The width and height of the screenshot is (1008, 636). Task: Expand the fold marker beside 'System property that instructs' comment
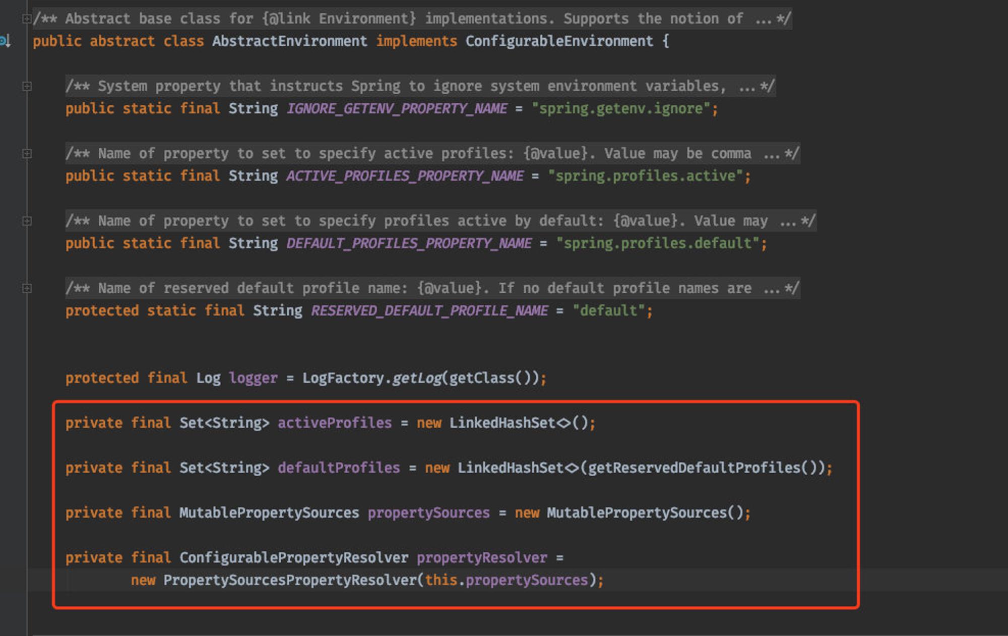27,87
